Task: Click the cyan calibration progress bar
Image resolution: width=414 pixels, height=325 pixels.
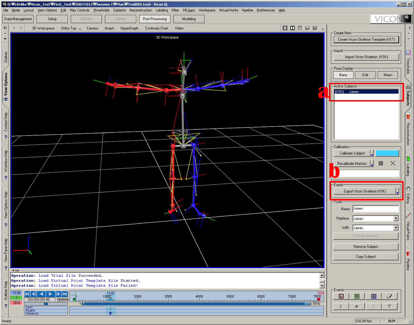Action: pyautogui.click(x=387, y=153)
